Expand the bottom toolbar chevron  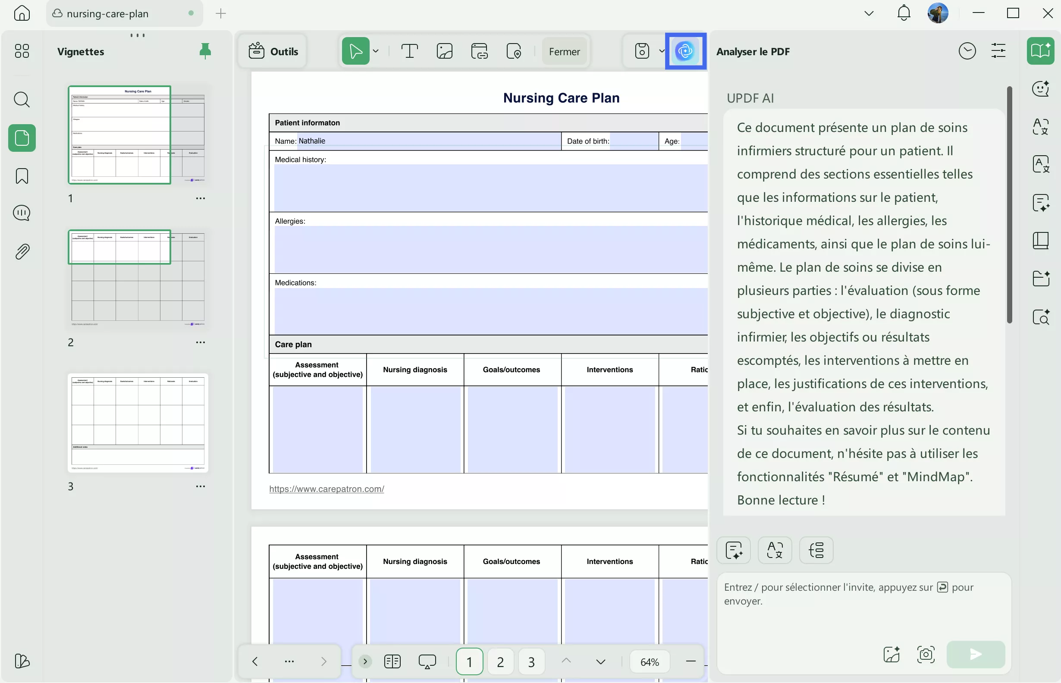point(365,661)
